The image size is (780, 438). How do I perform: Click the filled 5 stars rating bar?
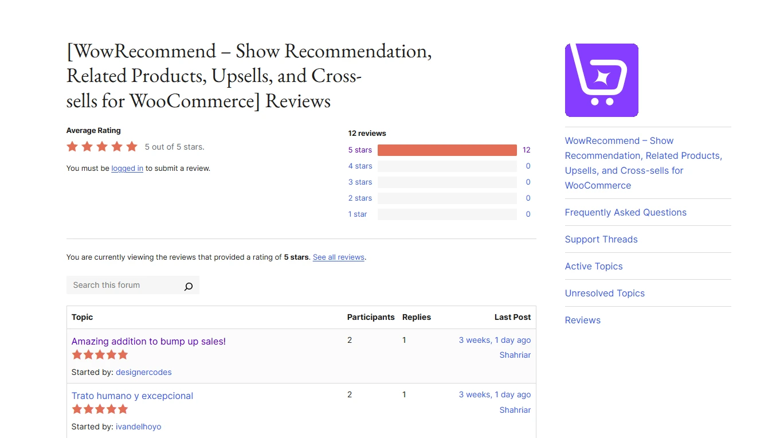click(x=447, y=150)
